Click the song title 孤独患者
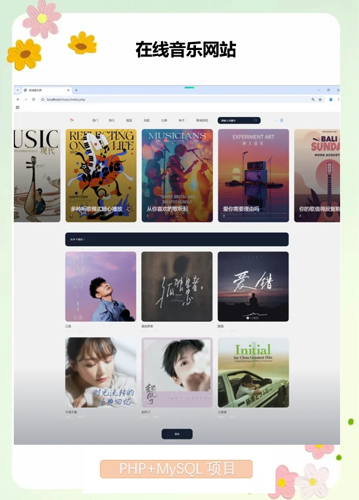 (x=147, y=326)
